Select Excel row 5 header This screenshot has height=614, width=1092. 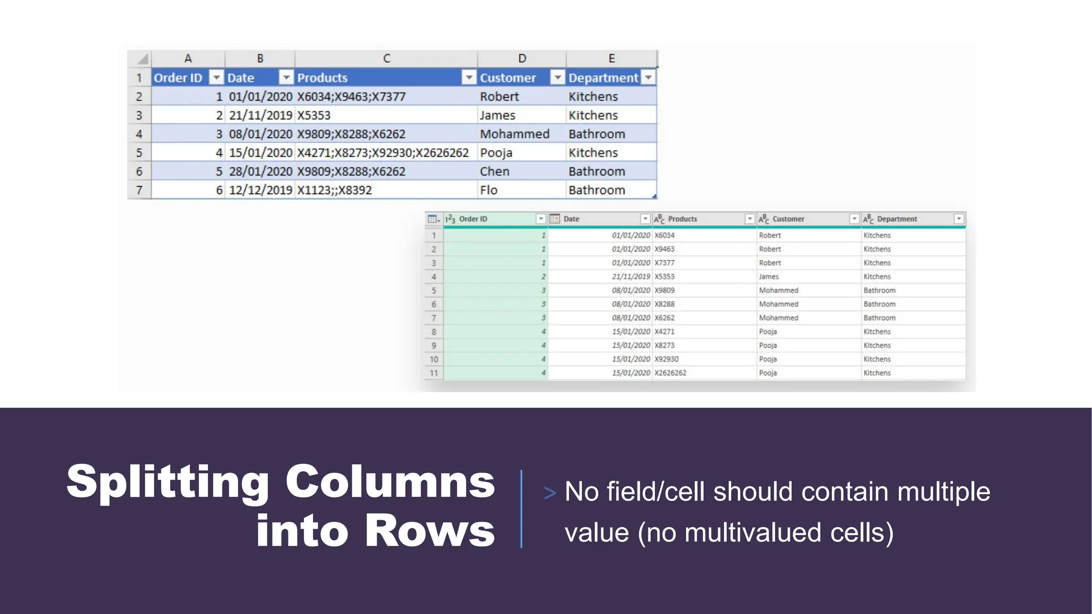click(x=139, y=152)
